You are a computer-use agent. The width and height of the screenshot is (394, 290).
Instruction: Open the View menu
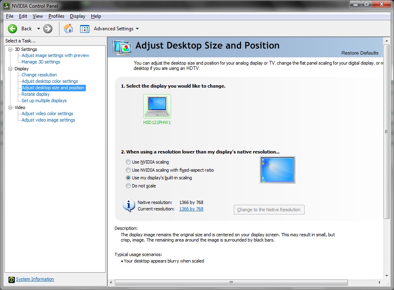(38, 16)
